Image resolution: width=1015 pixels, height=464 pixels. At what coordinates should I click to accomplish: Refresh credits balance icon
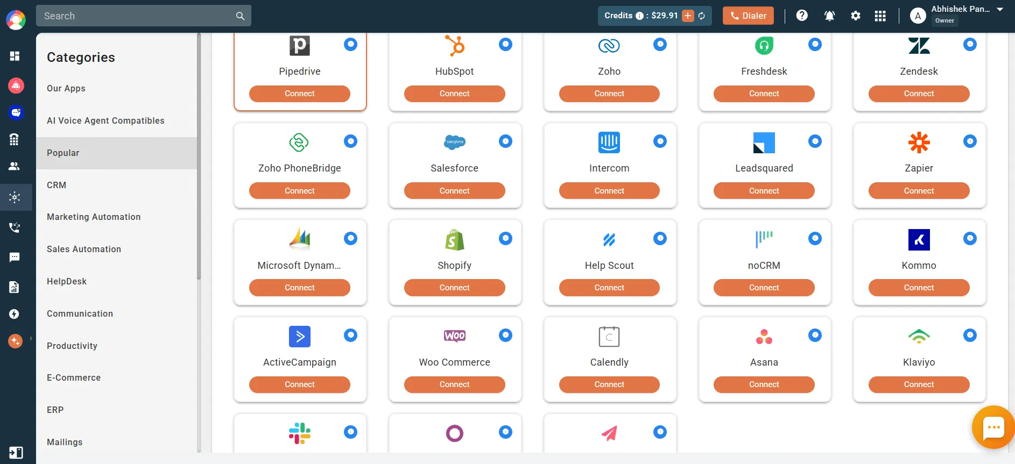(x=702, y=16)
